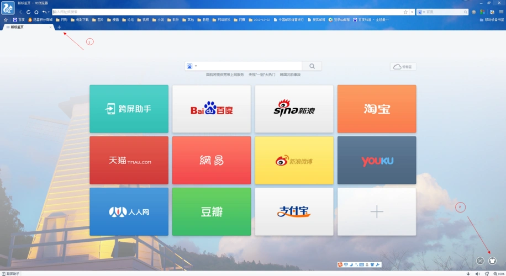Open the 论坛 bookmark folder
Image resolution: width=506 pixels, height=276 pixels.
coord(128,20)
